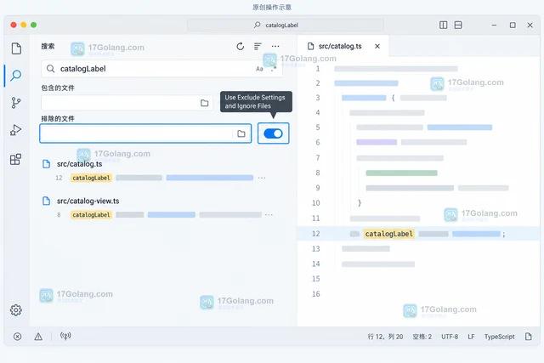The height and width of the screenshot is (363, 544).
Task: Collapse the src/catalog.ts result group
Action: tap(79, 164)
